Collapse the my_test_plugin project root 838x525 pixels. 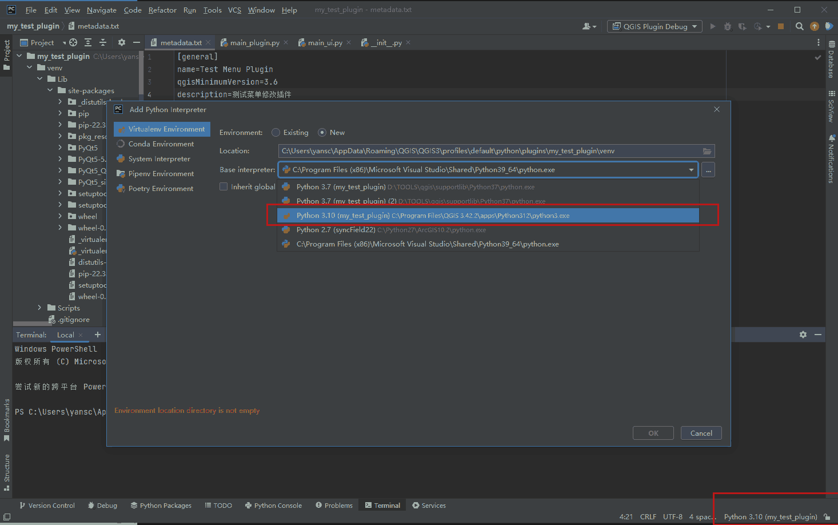(x=19, y=56)
